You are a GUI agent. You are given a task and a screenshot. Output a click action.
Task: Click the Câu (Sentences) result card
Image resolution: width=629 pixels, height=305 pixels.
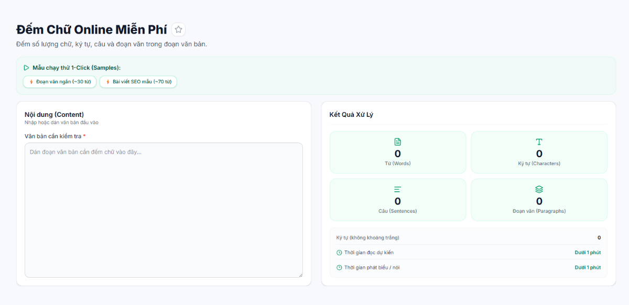[x=398, y=200]
